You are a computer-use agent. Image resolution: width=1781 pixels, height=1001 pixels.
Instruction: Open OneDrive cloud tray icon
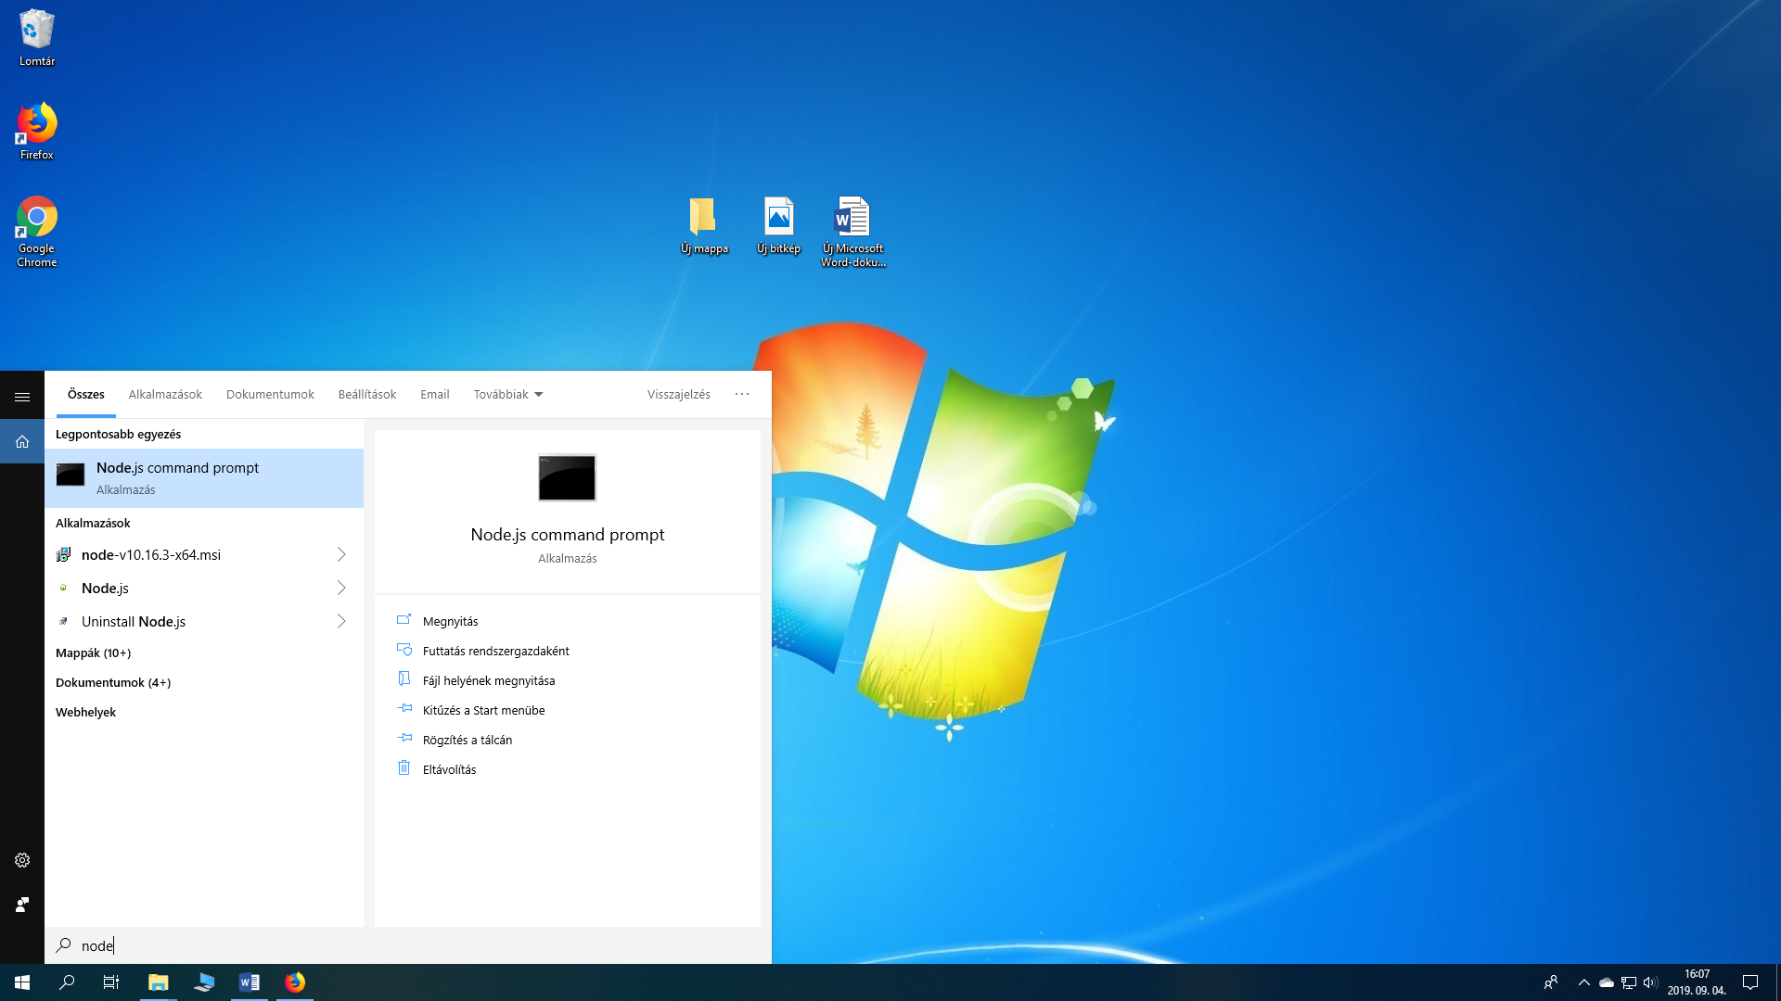(x=1607, y=982)
